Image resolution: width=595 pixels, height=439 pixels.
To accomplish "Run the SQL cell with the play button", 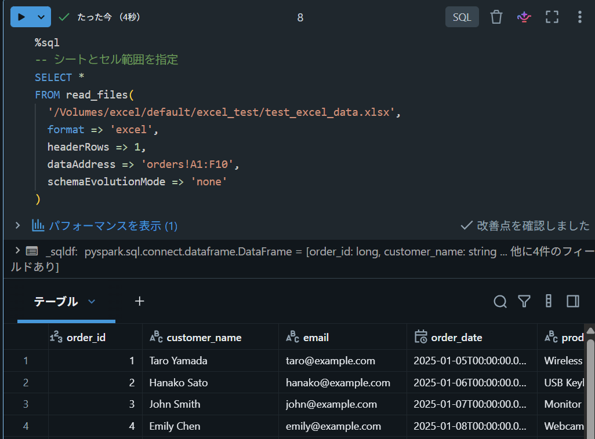I will [21, 17].
